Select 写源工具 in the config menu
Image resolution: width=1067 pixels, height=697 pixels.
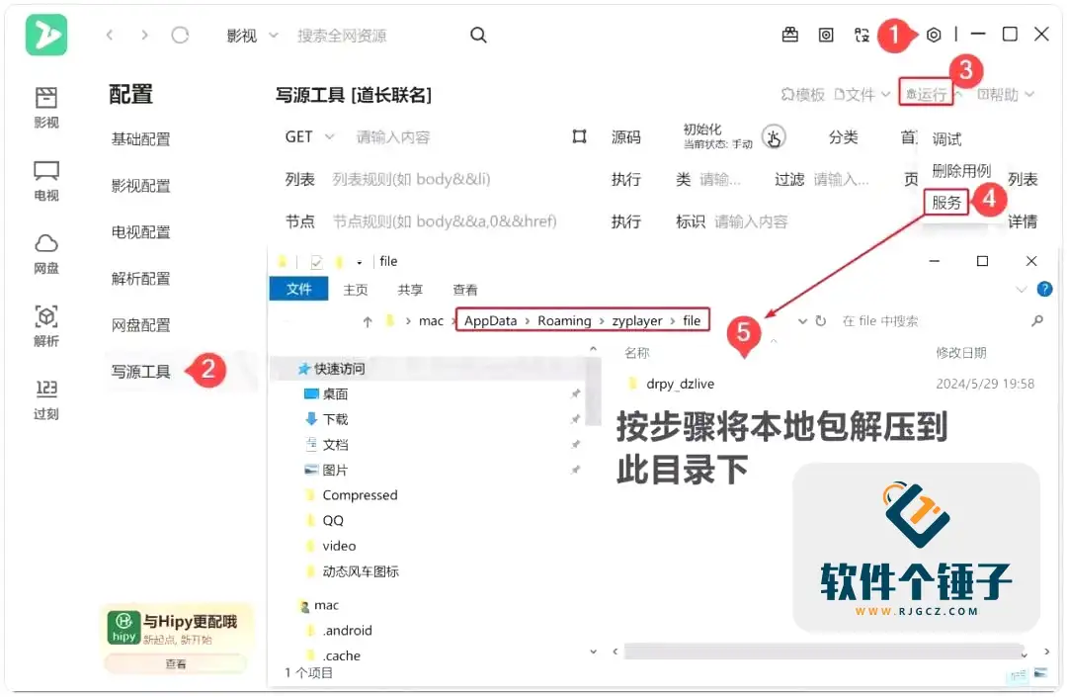click(141, 371)
